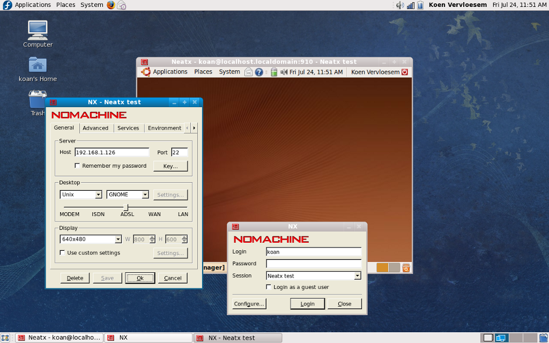Tick Login as a guest user
The height and width of the screenshot is (343, 549).
[269, 287]
